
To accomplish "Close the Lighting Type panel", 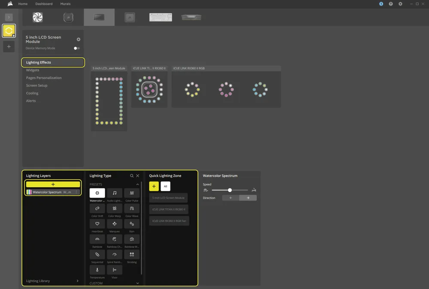I will [138, 176].
